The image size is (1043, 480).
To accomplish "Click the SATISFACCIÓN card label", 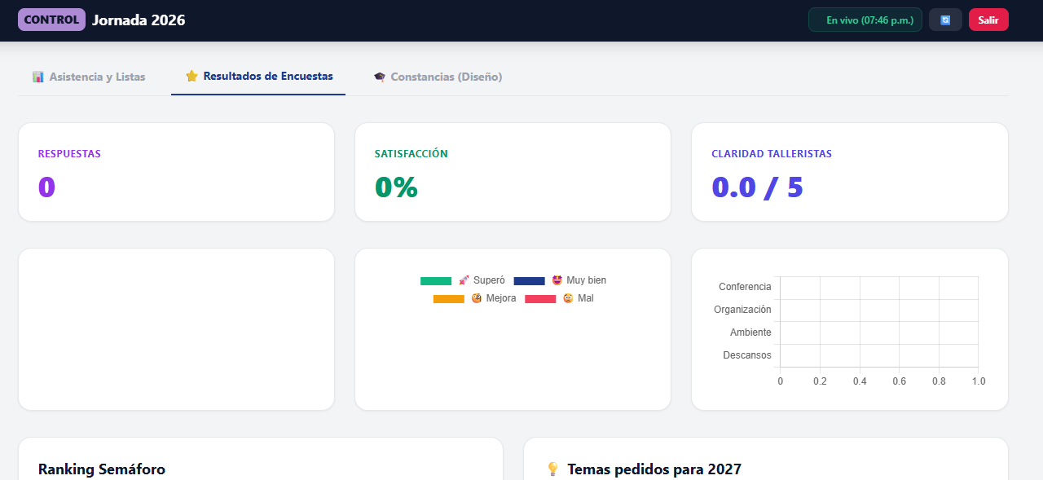I will click(x=411, y=153).
